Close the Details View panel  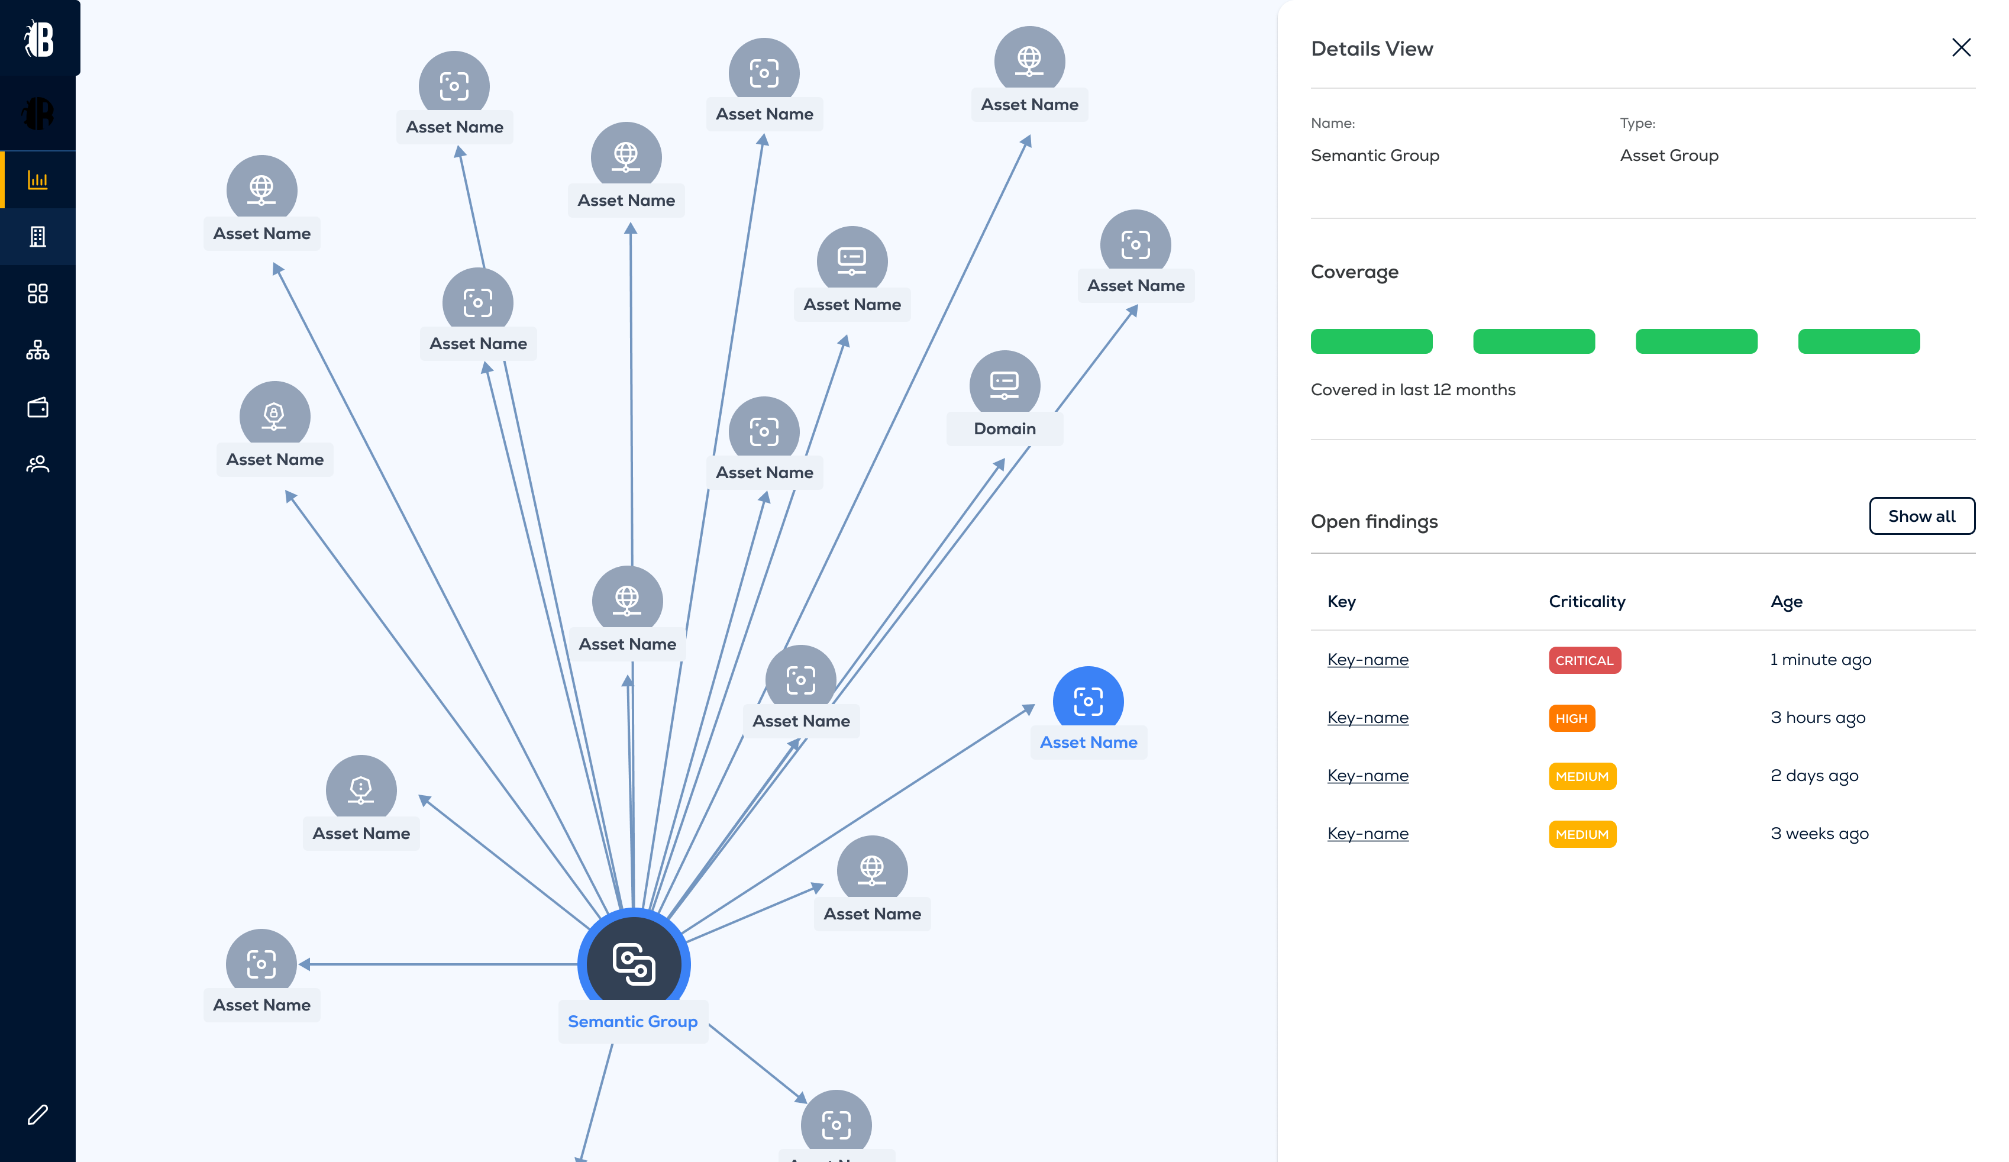1960,48
